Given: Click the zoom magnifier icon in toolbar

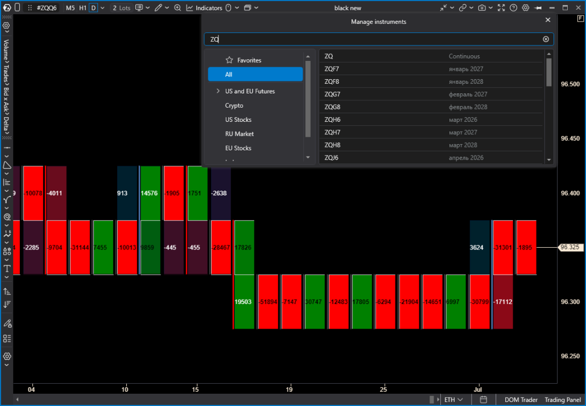Looking at the screenshot, I should [x=178, y=7].
